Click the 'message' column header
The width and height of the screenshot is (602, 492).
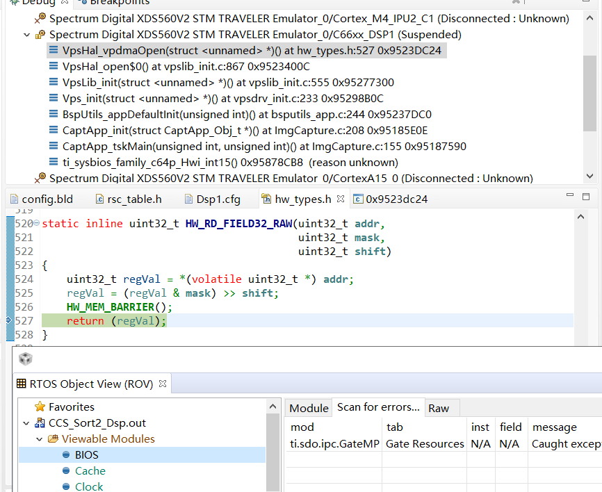pos(555,427)
